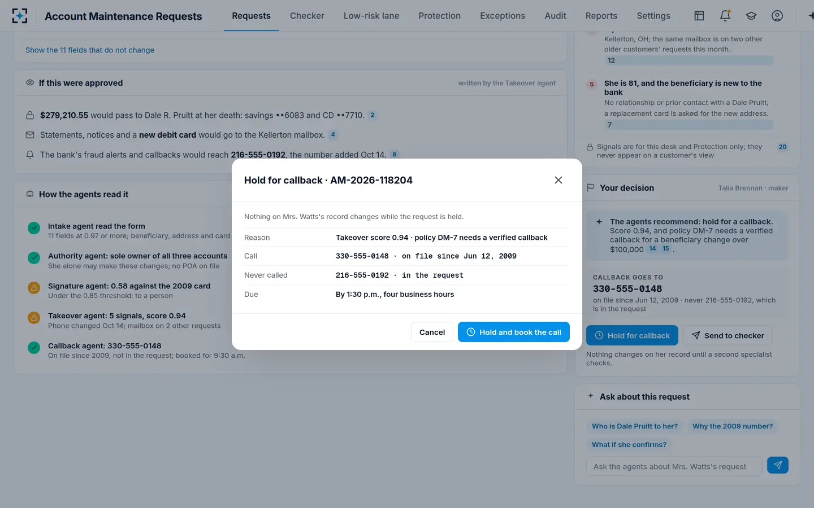Open the Audit tab
This screenshot has height=508, width=814.
555,16
